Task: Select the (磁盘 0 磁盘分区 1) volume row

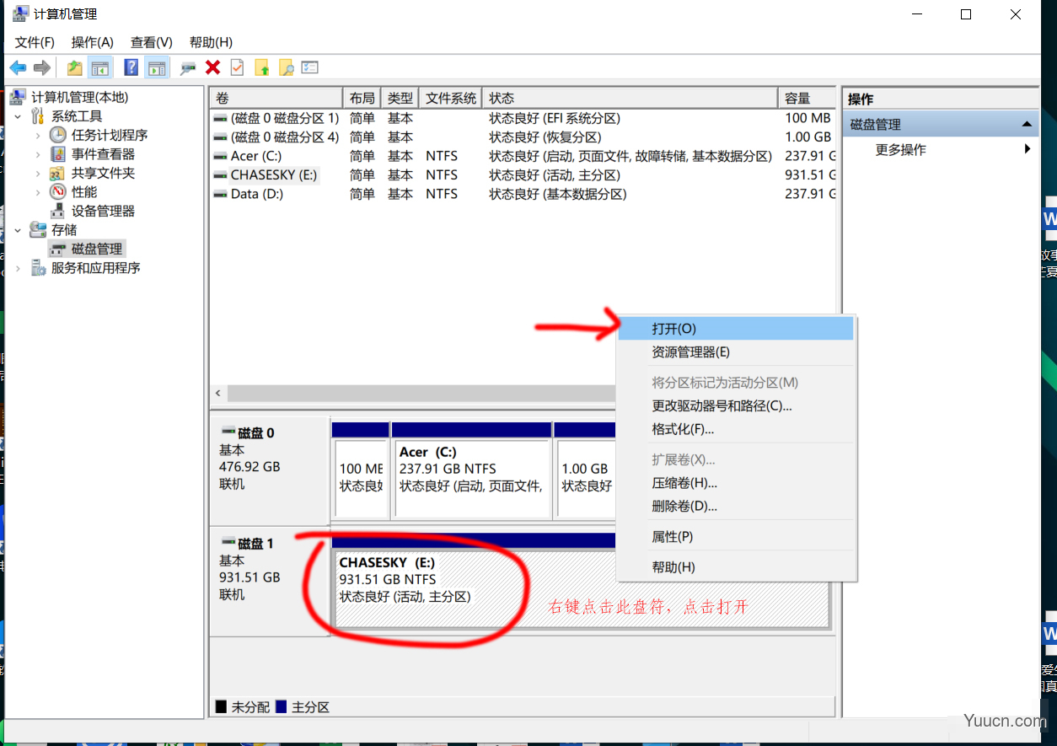Action: coord(523,118)
